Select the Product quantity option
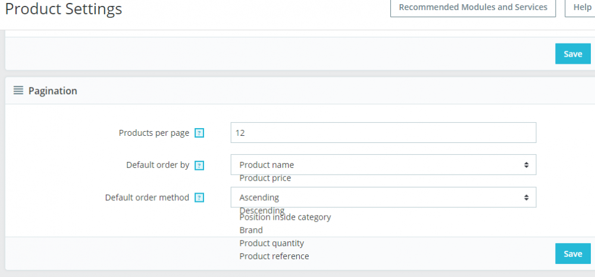Image resolution: width=595 pixels, height=277 pixels. (x=271, y=243)
